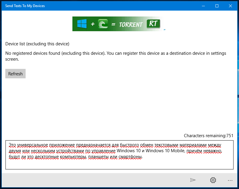Minimize the Send Texts To My Devices window

pyautogui.click(x=203, y=6)
